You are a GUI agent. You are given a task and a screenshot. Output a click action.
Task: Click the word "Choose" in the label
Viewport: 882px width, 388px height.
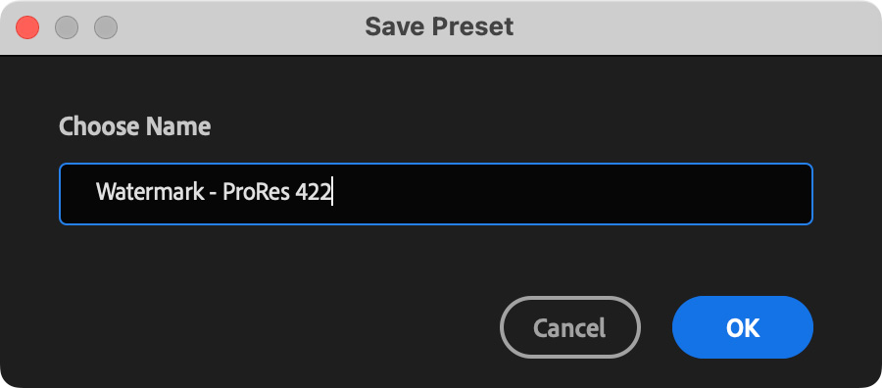tap(100, 127)
